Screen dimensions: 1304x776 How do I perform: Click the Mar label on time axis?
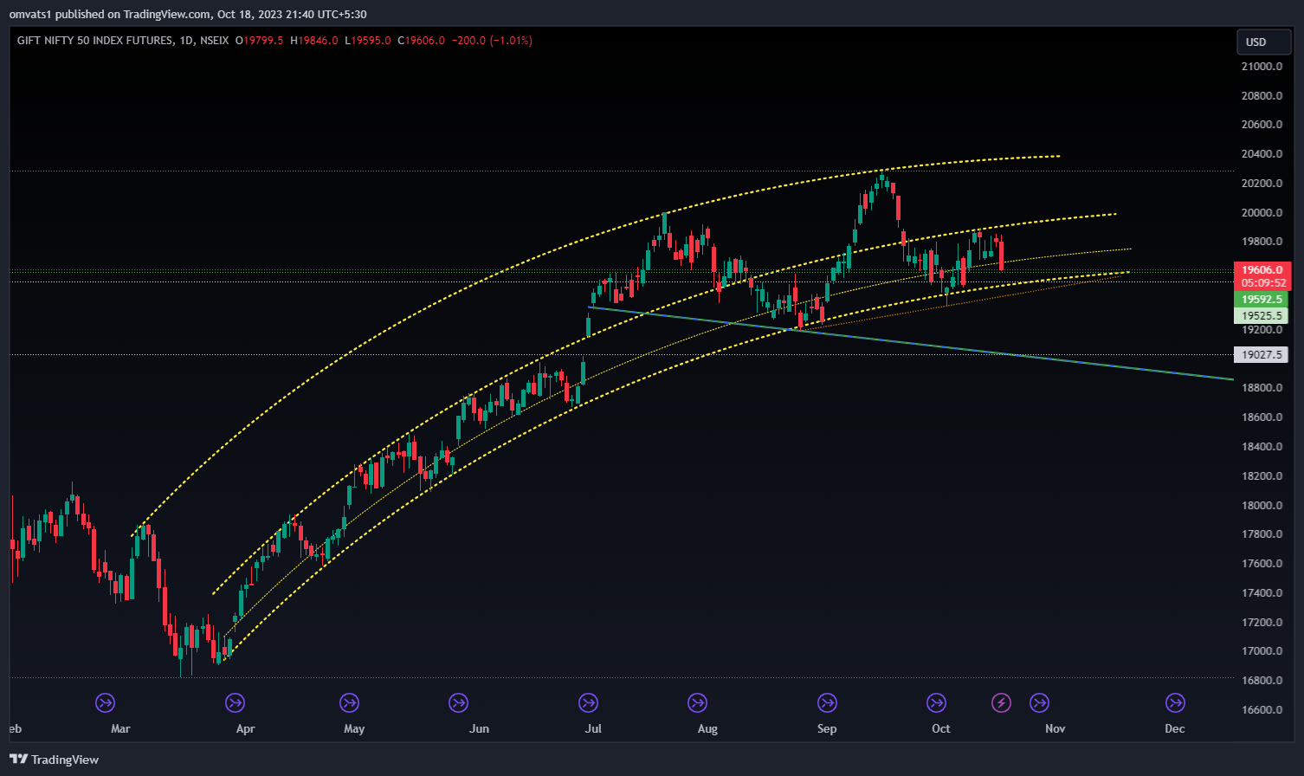coord(120,728)
